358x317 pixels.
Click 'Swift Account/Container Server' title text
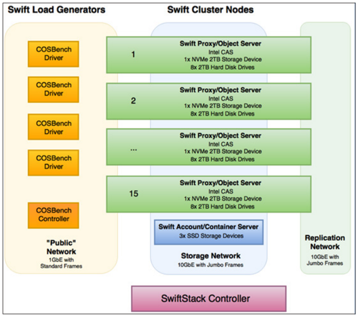coord(208,227)
